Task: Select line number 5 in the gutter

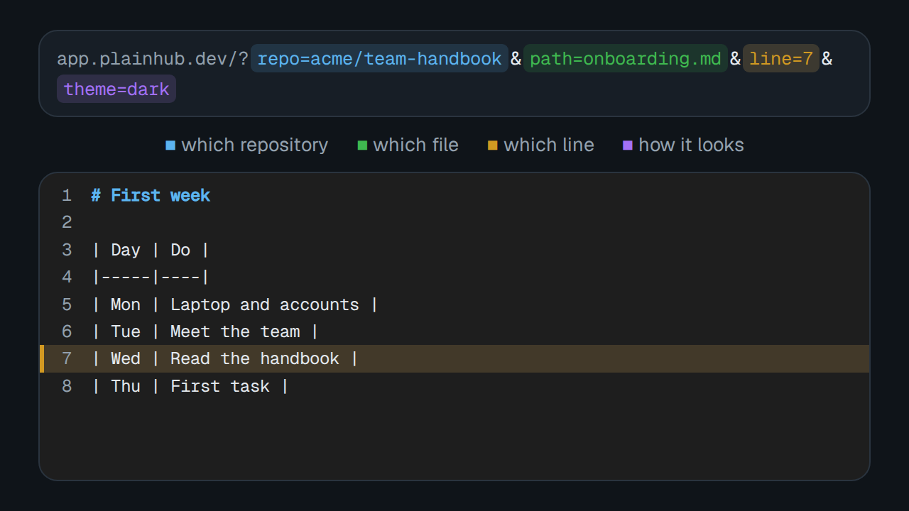Action: point(67,304)
